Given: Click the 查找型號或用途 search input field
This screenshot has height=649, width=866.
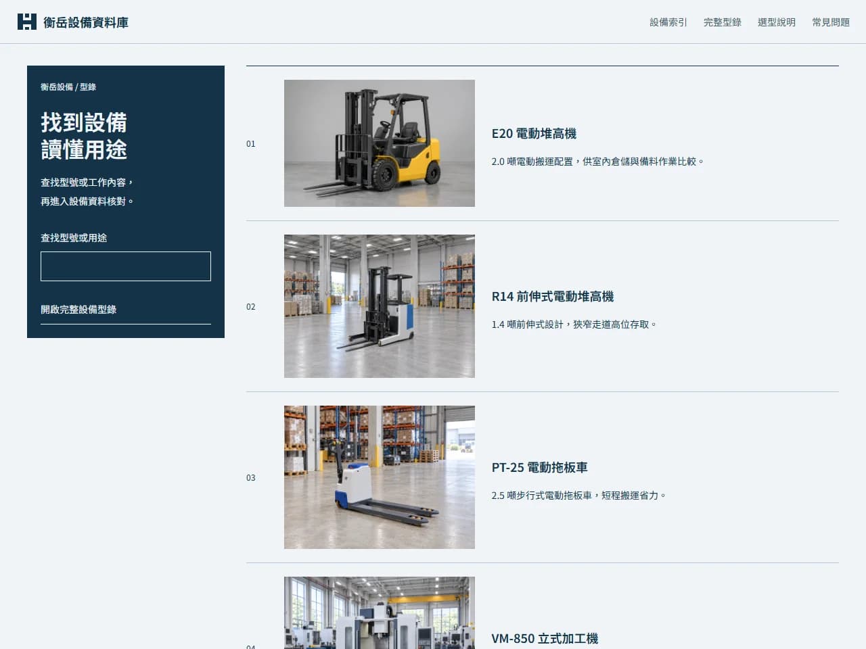Looking at the screenshot, I should tap(126, 266).
